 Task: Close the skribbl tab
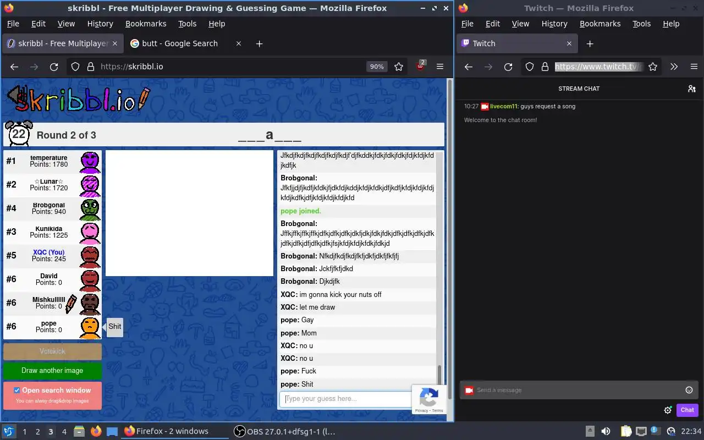[x=115, y=43]
